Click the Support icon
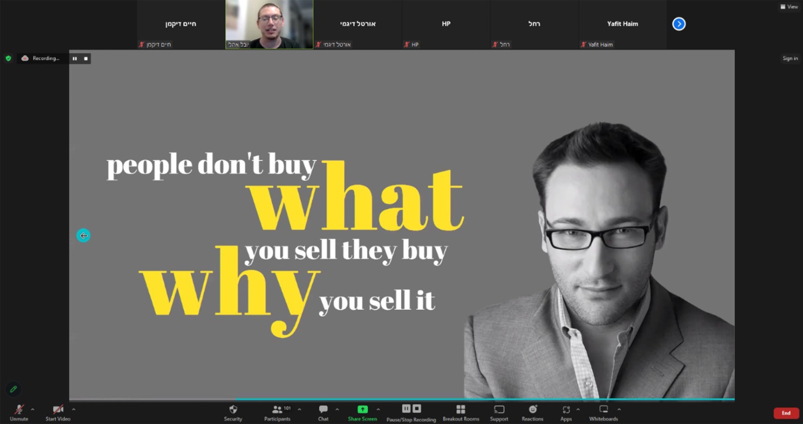The image size is (803, 424). click(499, 409)
